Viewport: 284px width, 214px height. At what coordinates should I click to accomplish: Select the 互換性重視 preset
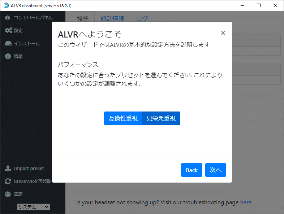point(123,118)
